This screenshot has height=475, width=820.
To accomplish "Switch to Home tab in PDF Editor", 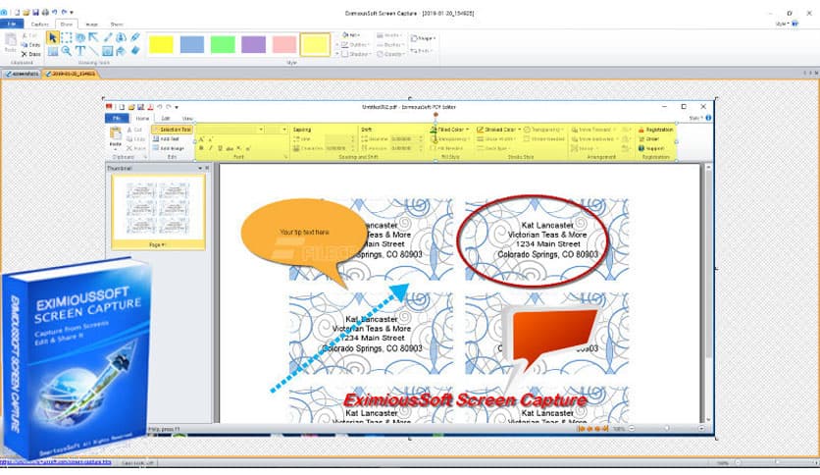I will tap(142, 118).
